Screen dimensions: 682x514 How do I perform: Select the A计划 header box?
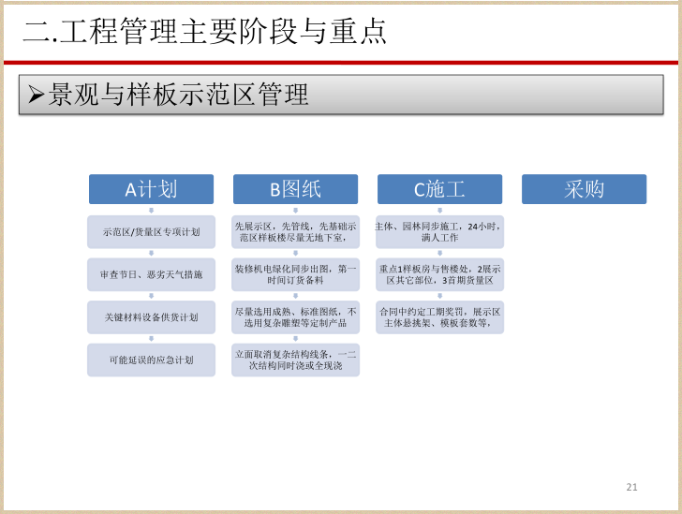point(151,189)
